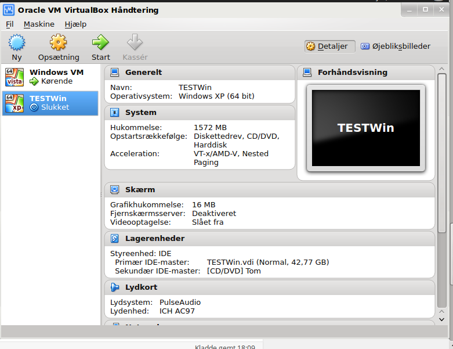Open the Maskine menu
The height and width of the screenshot is (349, 453).
39,24
